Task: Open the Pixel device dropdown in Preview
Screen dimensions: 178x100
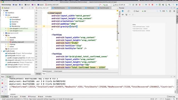Action: pos(137,11)
